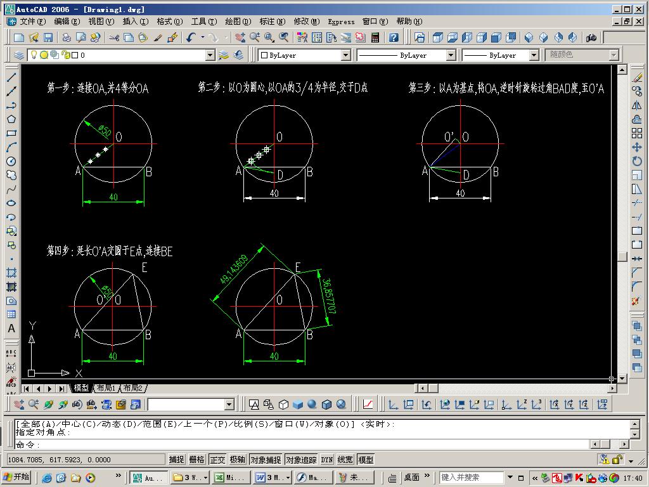Switch to the 布局2 tab
This screenshot has height=487, width=649.
pyautogui.click(x=133, y=388)
